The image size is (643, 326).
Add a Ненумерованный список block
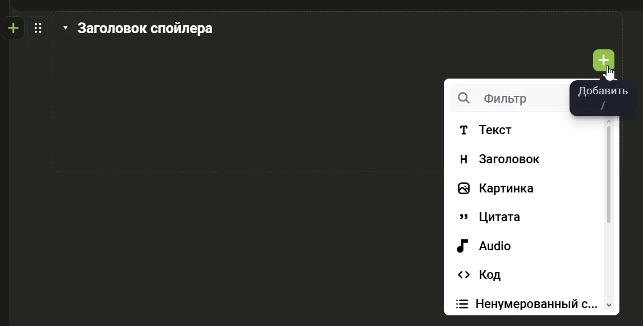pyautogui.click(x=536, y=304)
